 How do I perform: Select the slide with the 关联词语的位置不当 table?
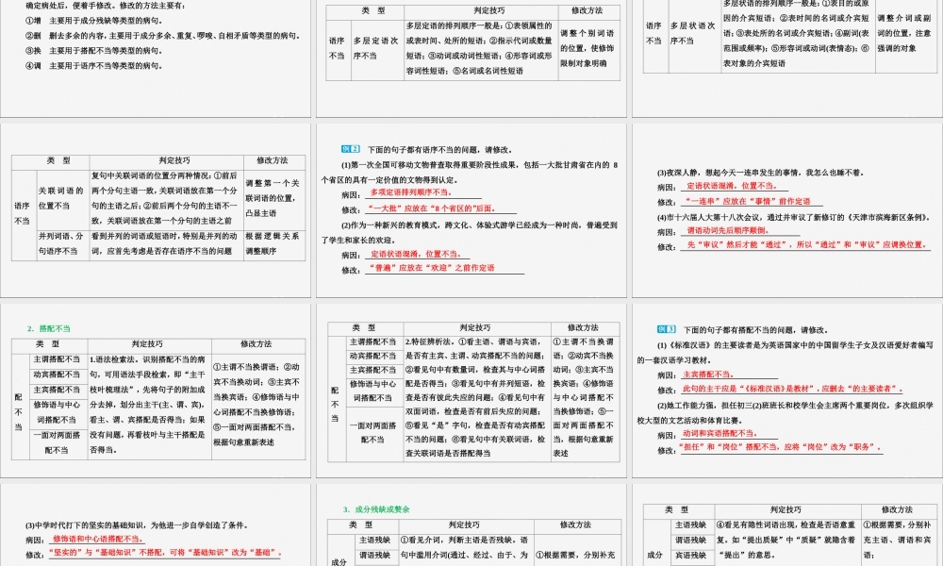tap(156, 210)
